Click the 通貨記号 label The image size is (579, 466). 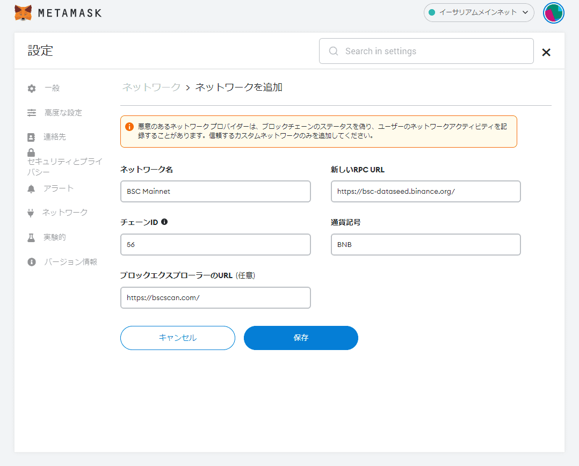[346, 222]
